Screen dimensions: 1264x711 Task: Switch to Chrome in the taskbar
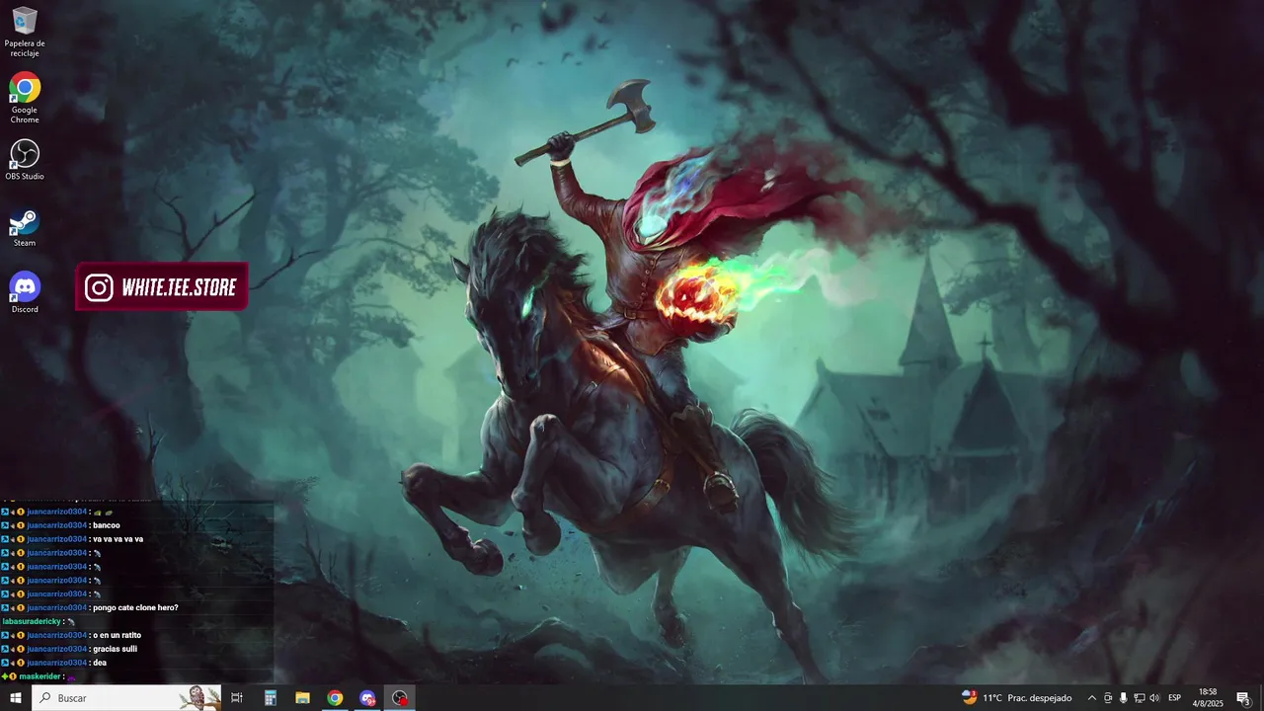pyautogui.click(x=335, y=698)
